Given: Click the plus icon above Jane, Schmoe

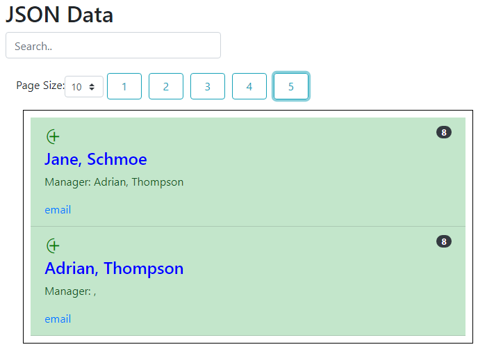Looking at the screenshot, I should (x=53, y=136).
